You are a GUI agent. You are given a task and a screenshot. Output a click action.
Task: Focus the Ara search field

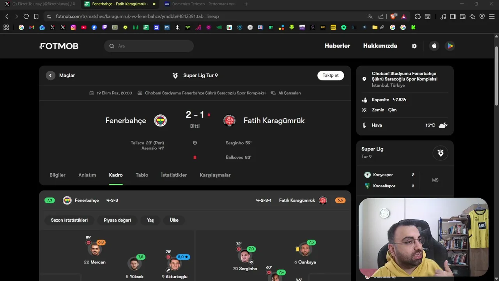[x=149, y=46]
